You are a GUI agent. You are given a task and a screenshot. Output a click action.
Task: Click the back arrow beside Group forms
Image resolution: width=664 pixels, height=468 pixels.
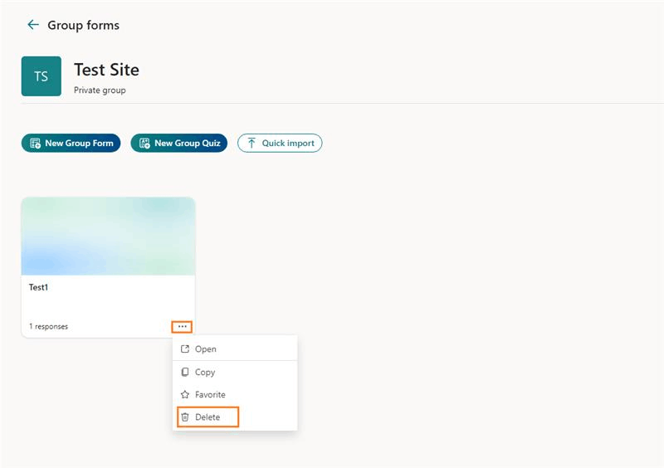pyautogui.click(x=33, y=25)
